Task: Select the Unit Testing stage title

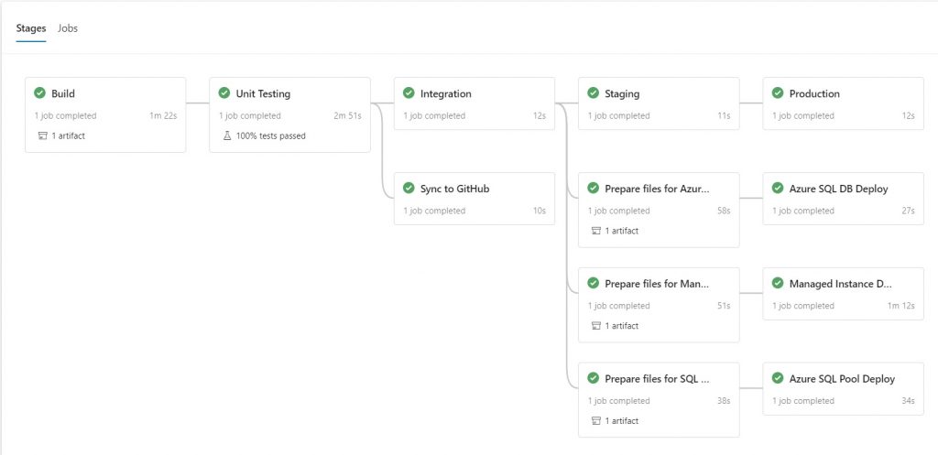Action: point(263,94)
